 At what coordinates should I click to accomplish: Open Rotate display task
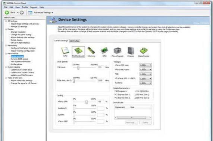point(16,40)
